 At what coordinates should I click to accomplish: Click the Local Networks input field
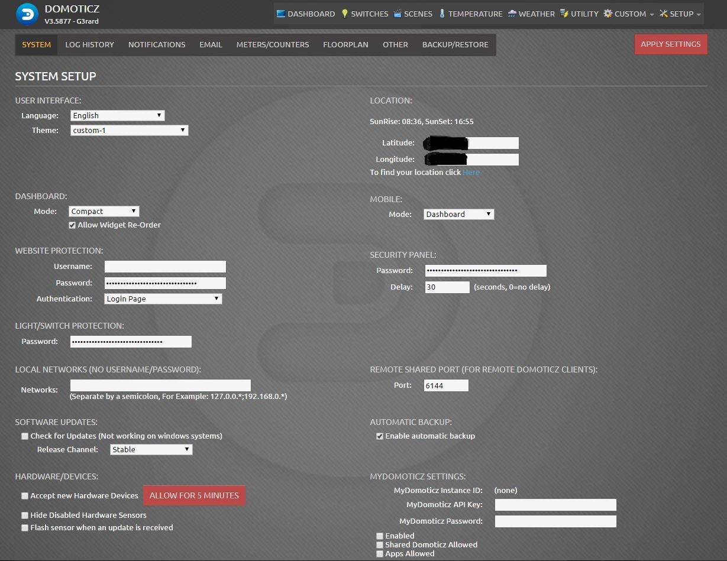pyautogui.click(x=160, y=385)
